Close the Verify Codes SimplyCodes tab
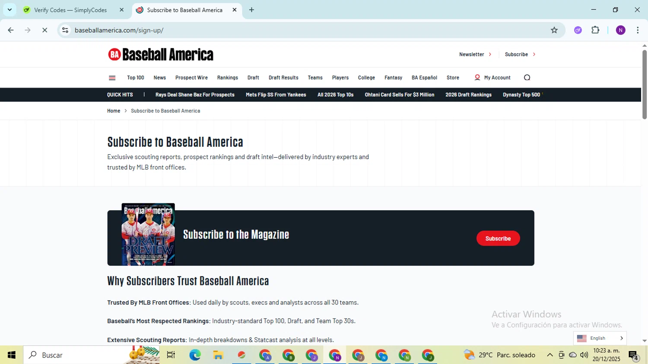The width and height of the screenshot is (648, 364). 121,10
